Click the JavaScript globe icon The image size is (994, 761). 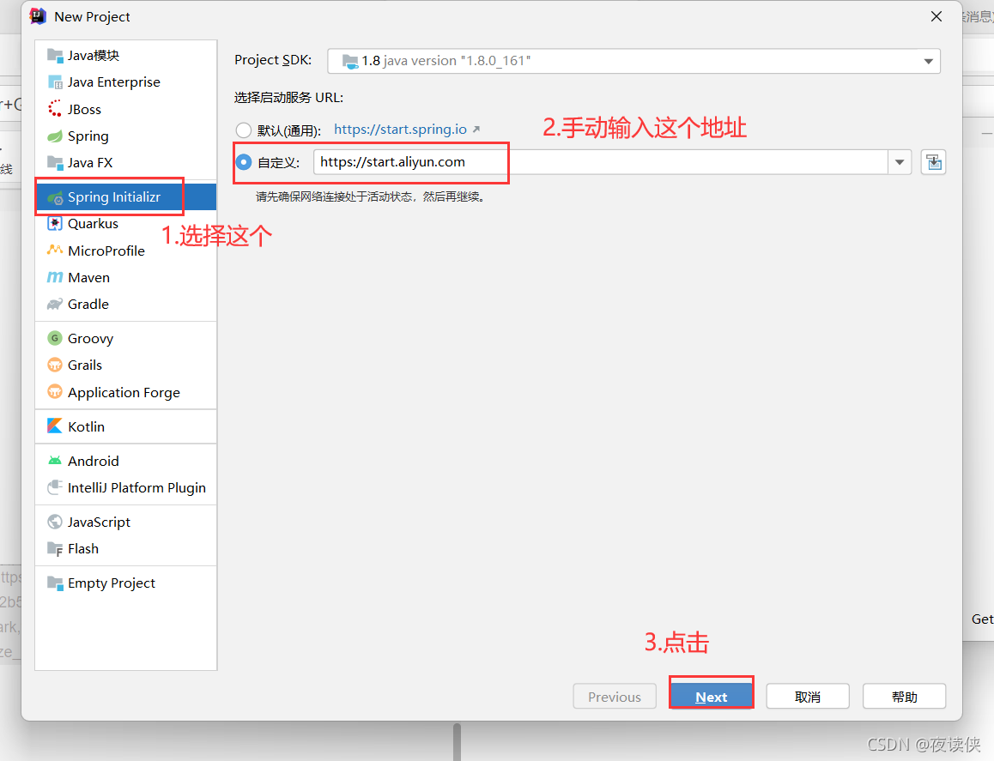(x=55, y=522)
